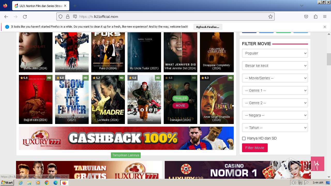Open The Channel (2023) poster
This screenshot has width=331, height=186.
tap(72, 52)
